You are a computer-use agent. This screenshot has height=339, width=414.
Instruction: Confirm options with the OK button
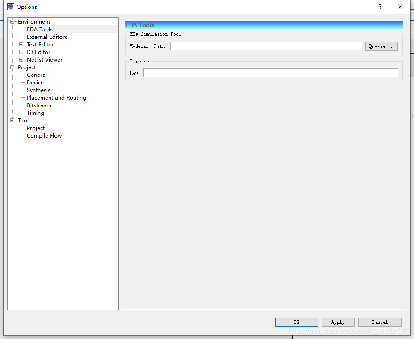tap(296, 322)
